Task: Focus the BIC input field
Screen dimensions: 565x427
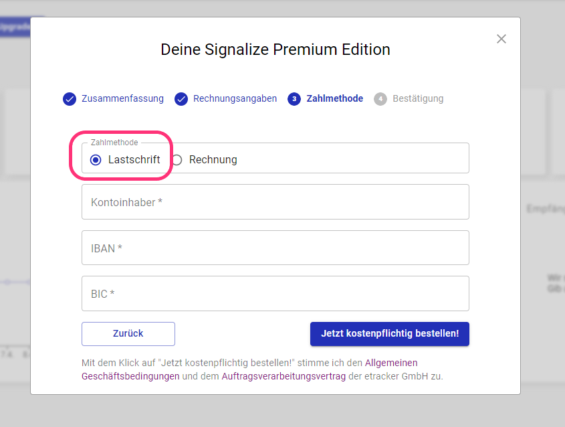Action: (275, 294)
